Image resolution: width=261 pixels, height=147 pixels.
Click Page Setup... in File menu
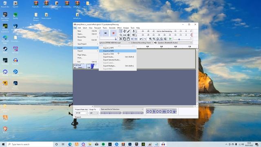point(86,55)
